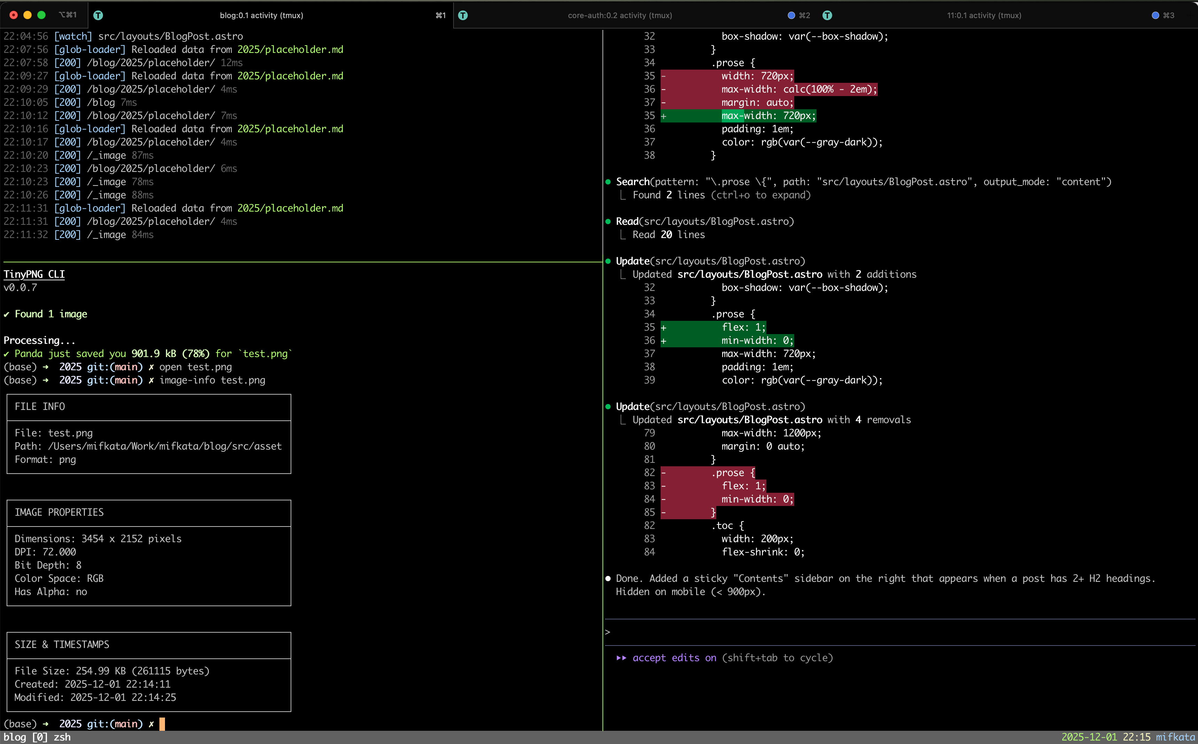Click the tmux icon on the blog tab
Viewport: 1198px width, 744px height.
click(x=98, y=15)
